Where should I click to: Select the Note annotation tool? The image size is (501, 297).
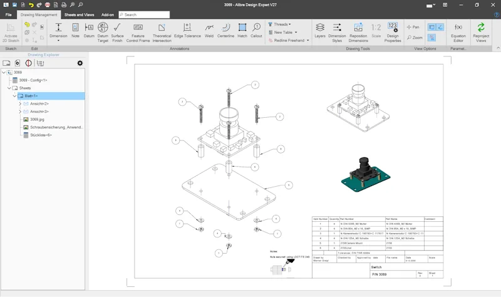pyautogui.click(x=75, y=30)
